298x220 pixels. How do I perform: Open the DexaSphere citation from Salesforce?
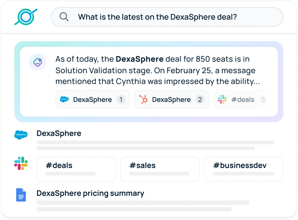[x=92, y=99]
